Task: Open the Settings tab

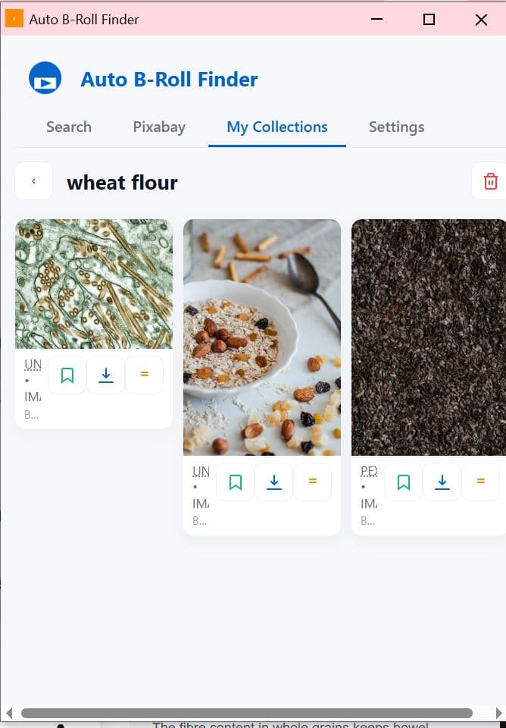Action: 397,127
